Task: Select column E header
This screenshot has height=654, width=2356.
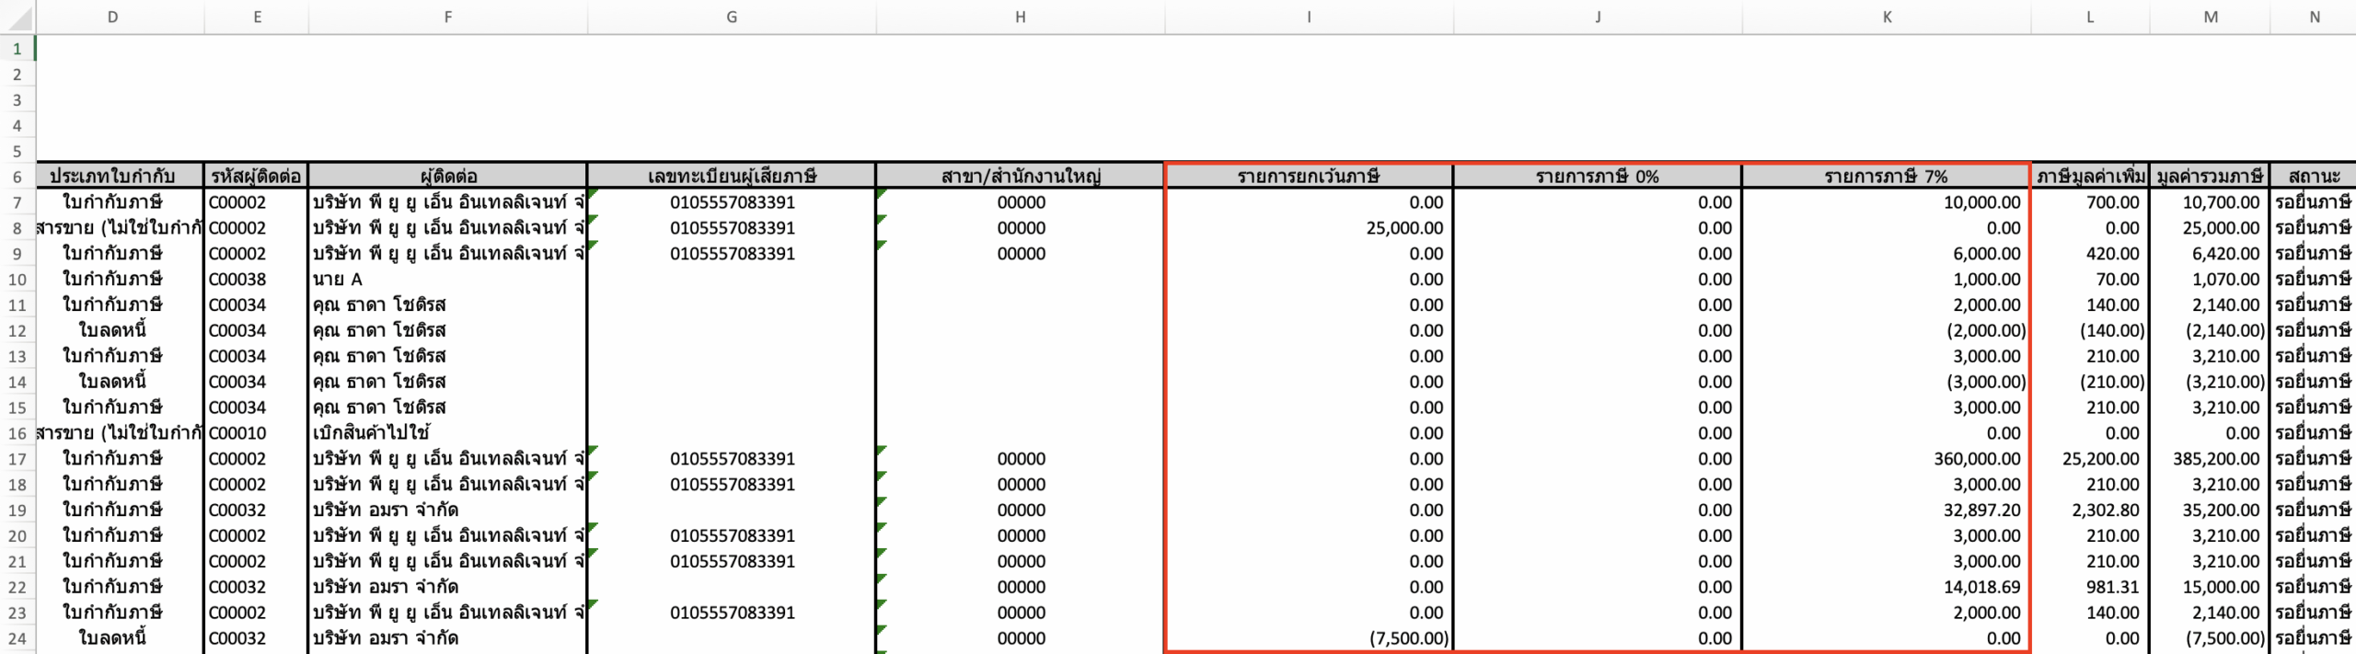Action: point(257,17)
